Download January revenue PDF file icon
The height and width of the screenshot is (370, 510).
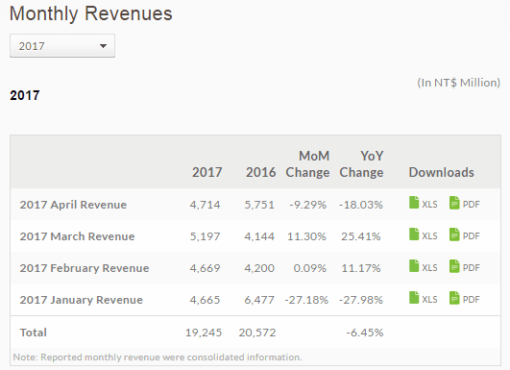[x=454, y=297]
